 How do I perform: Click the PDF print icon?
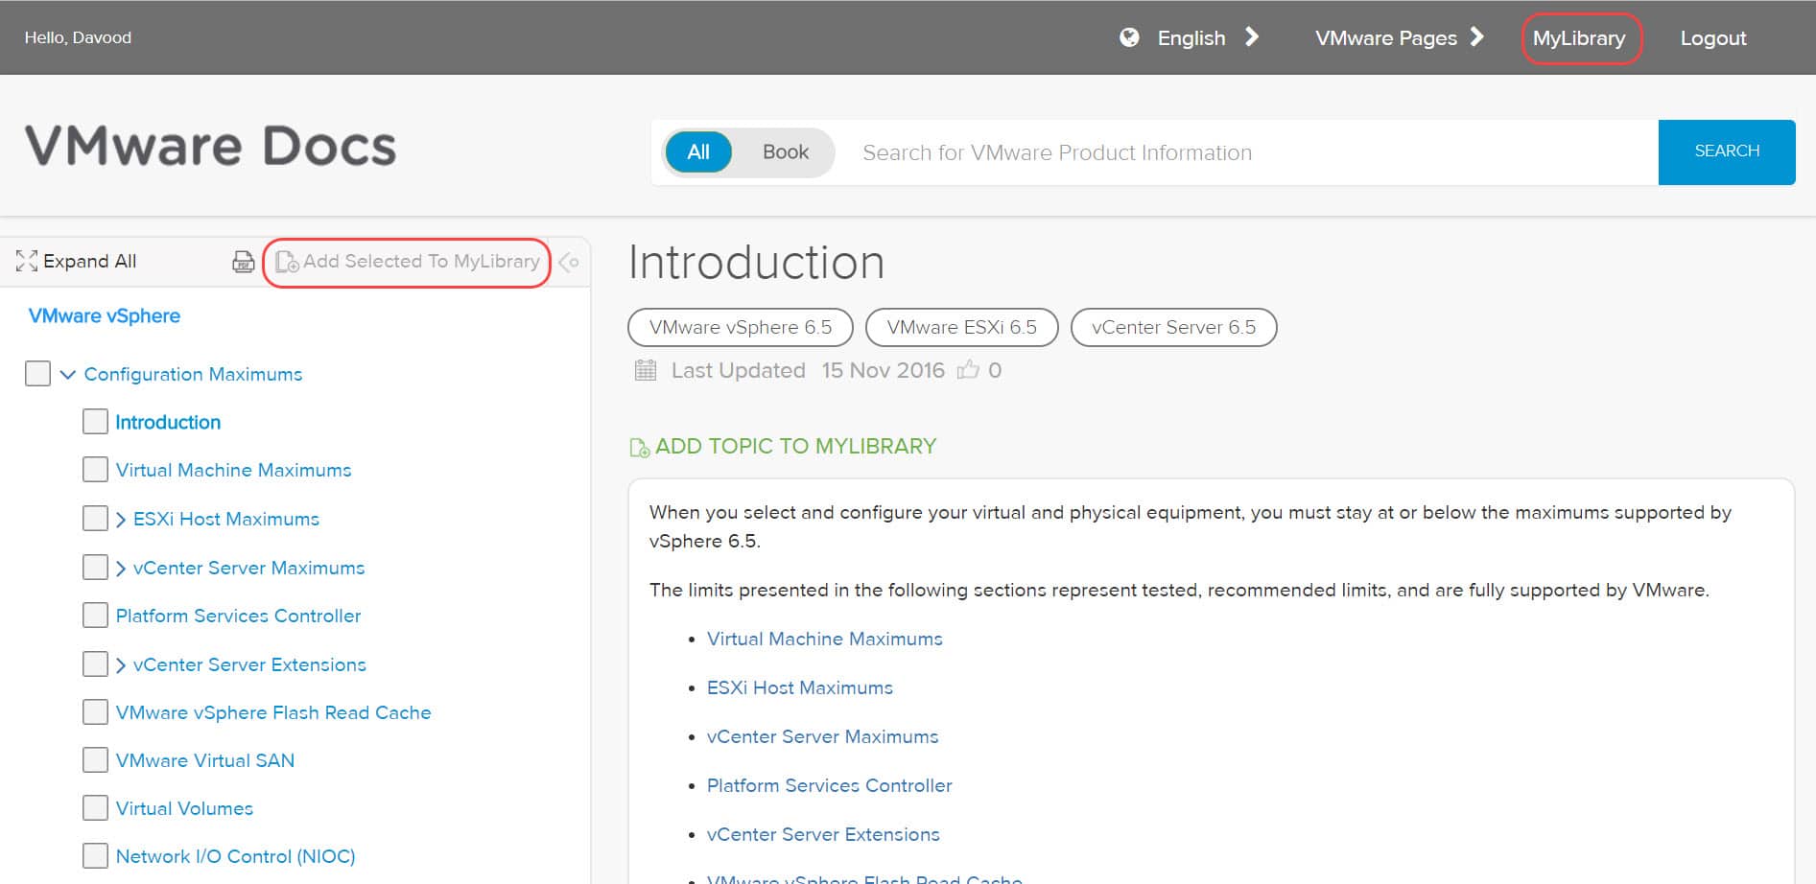click(244, 262)
